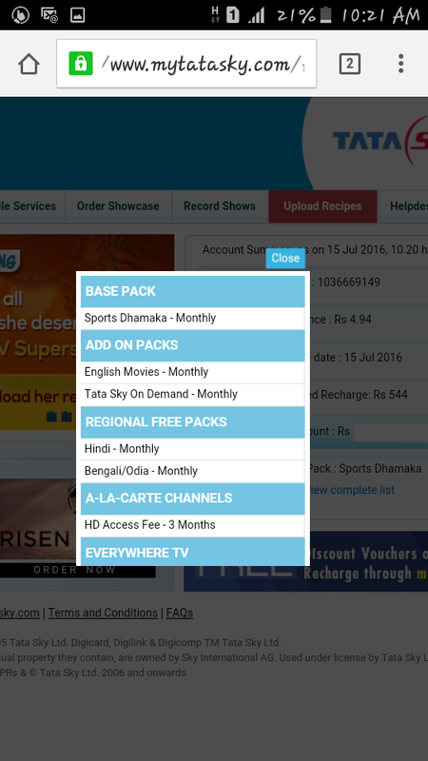Tap the Tata Sky logo
The width and height of the screenshot is (428, 761).
click(x=379, y=141)
